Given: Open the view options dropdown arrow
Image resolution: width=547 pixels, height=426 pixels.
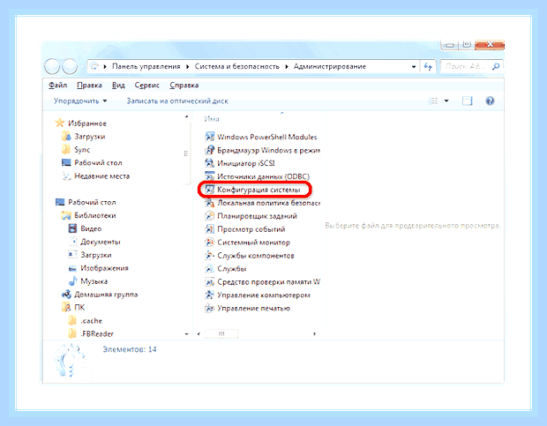Looking at the screenshot, I should (x=446, y=101).
